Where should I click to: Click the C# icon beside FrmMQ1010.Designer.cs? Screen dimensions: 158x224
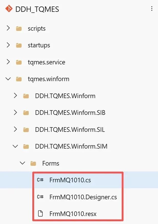[40, 197]
